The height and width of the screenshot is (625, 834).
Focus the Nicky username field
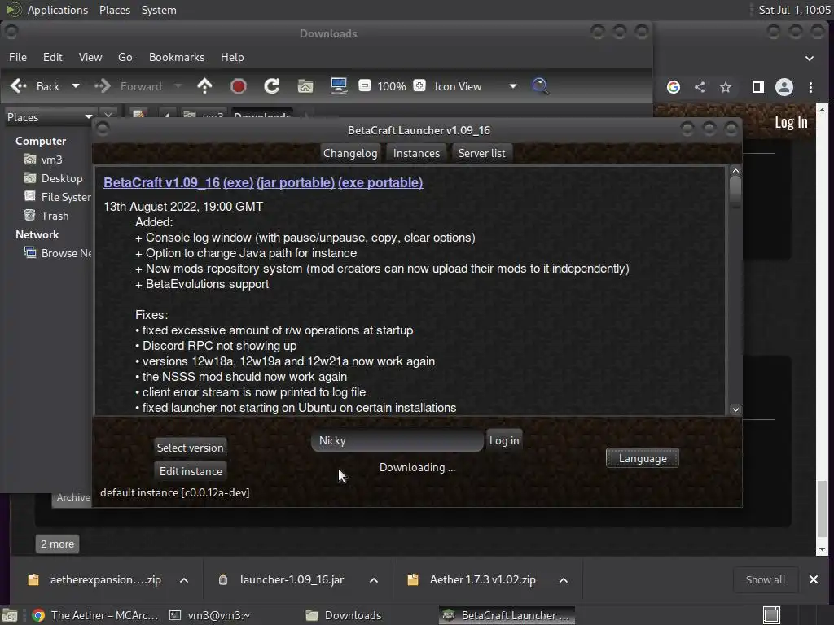point(397,440)
